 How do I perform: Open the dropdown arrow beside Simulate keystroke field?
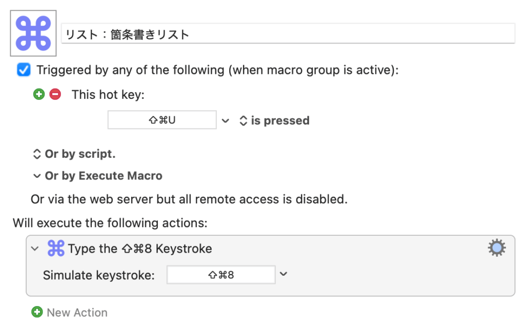pos(284,274)
